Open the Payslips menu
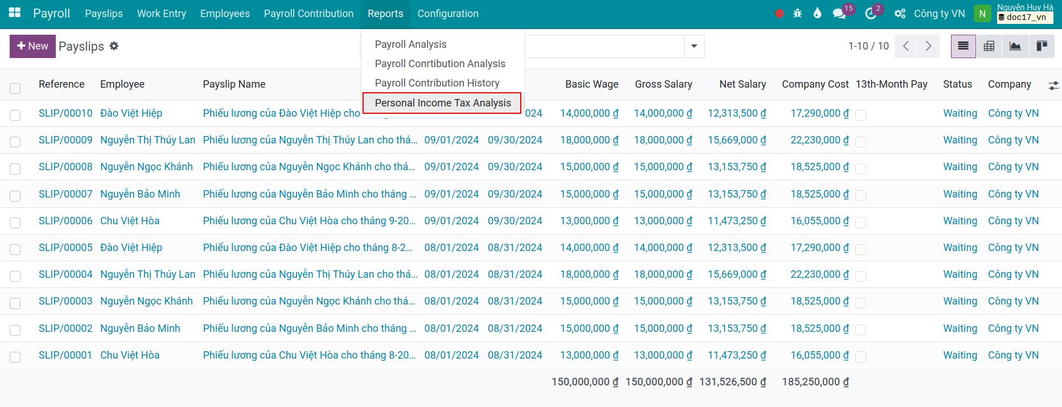1062x407 pixels. 104,14
